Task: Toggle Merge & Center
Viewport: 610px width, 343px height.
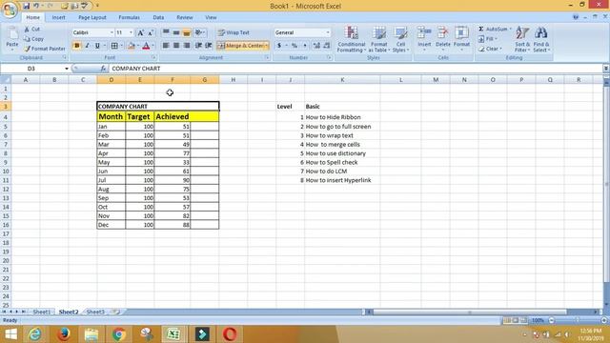Action: coord(239,46)
